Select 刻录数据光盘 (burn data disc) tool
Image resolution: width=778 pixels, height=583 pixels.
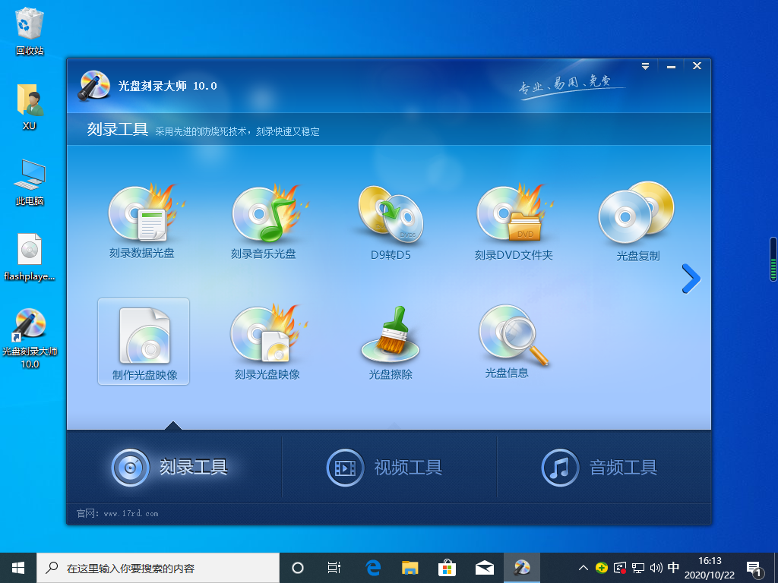click(x=144, y=220)
